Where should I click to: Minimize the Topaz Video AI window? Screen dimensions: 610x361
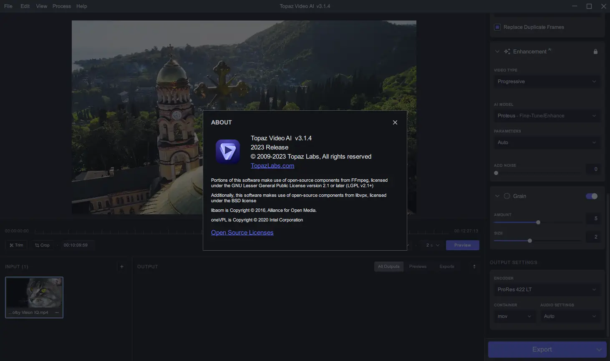(575, 6)
